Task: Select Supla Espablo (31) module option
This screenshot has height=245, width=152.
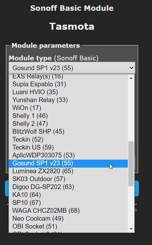Action: [x=68, y=84]
